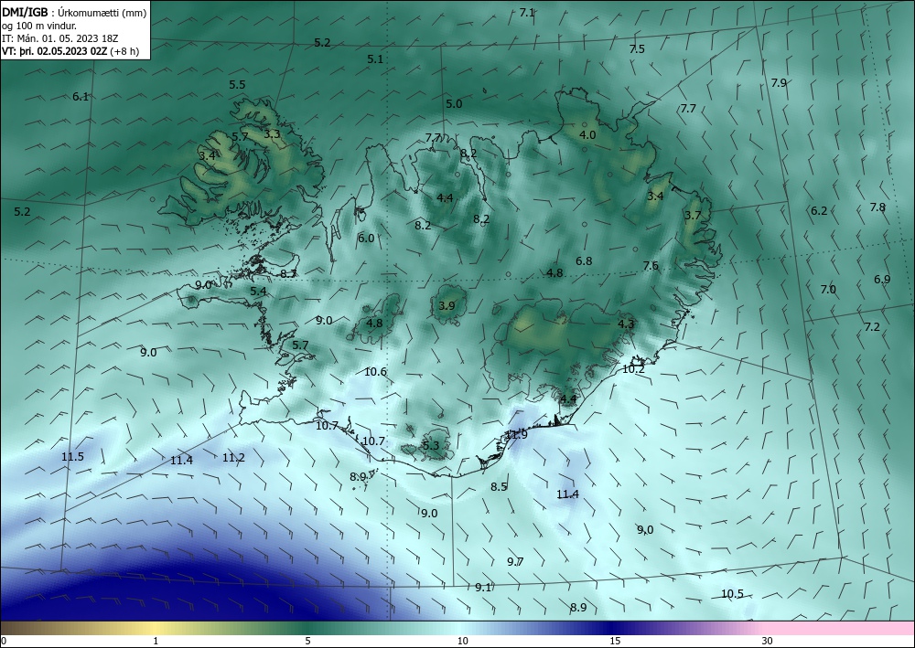This screenshot has width=915, height=648.
Task: Click the title 'DMI/IGB : Úrkomumætti (mm)'
Action: click(x=74, y=12)
